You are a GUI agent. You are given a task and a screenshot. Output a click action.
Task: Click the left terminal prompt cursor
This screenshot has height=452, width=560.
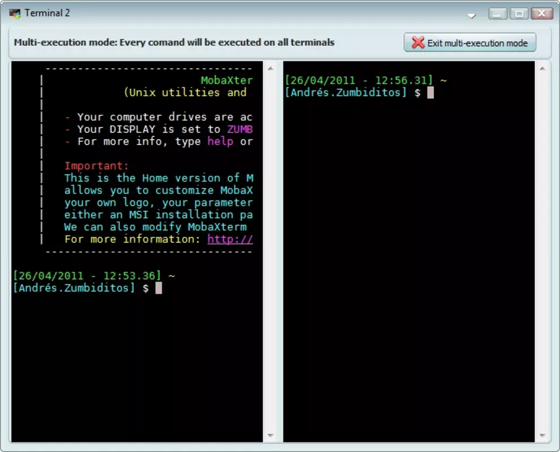point(159,288)
